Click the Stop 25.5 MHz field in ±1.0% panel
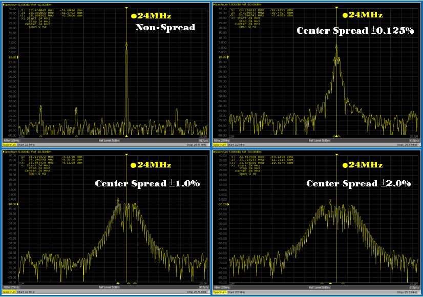Viewport: 423px width, 297px height. (197, 292)
